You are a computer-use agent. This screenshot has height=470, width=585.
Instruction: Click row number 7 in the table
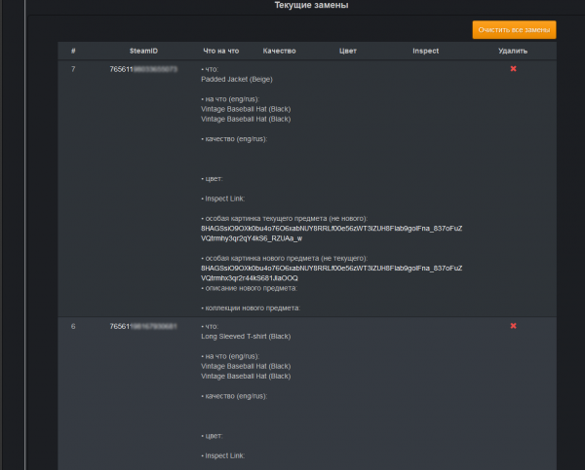coord(74,69)
